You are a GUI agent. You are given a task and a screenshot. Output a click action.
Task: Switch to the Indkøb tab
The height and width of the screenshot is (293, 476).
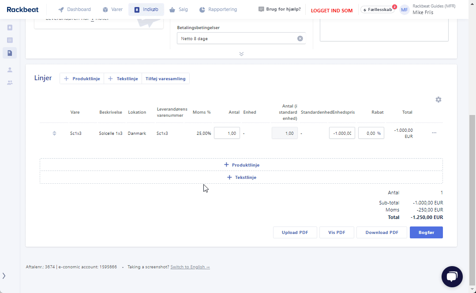tap(146, 9)
